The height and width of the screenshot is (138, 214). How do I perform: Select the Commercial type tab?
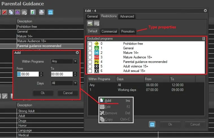tap(109, 31)
